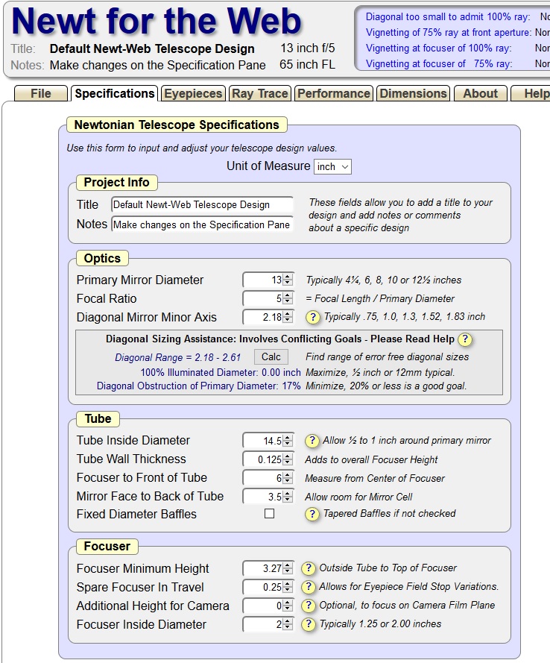
Task: Select the Specifications tab
Action: (x=115, y=93)
